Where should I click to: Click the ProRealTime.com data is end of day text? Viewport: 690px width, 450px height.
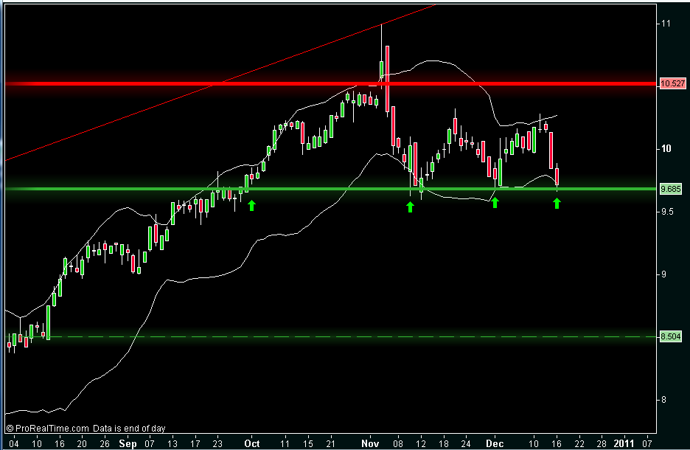[86, 429]
